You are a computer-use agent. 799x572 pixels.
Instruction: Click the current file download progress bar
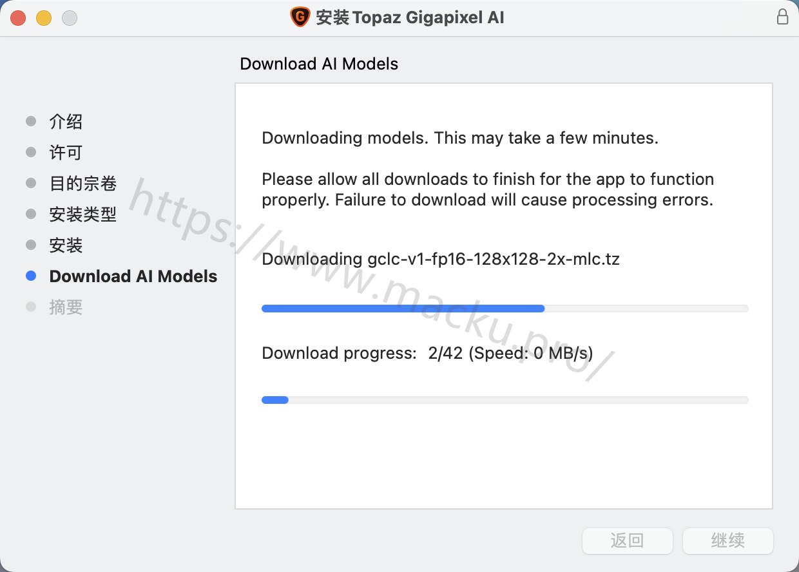point(505,309)
